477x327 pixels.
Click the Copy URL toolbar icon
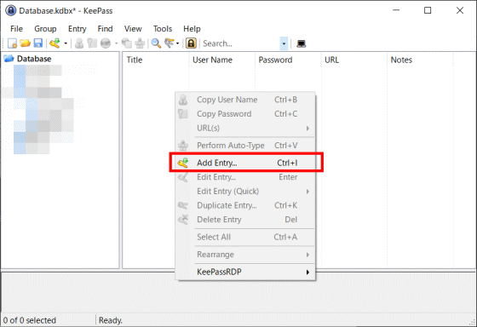point(127,43)
